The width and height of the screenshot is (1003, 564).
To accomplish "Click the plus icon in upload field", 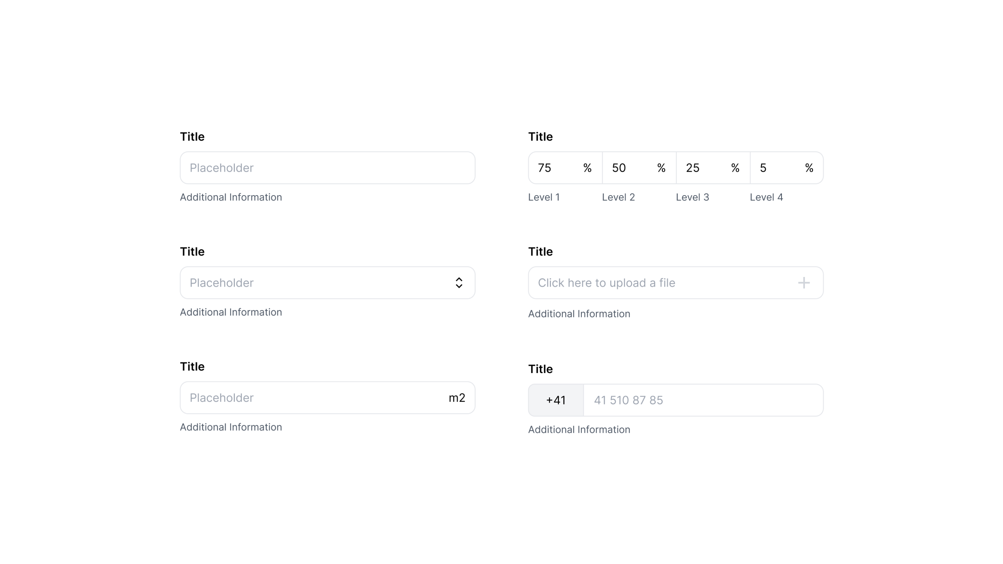I will [803, 283].
